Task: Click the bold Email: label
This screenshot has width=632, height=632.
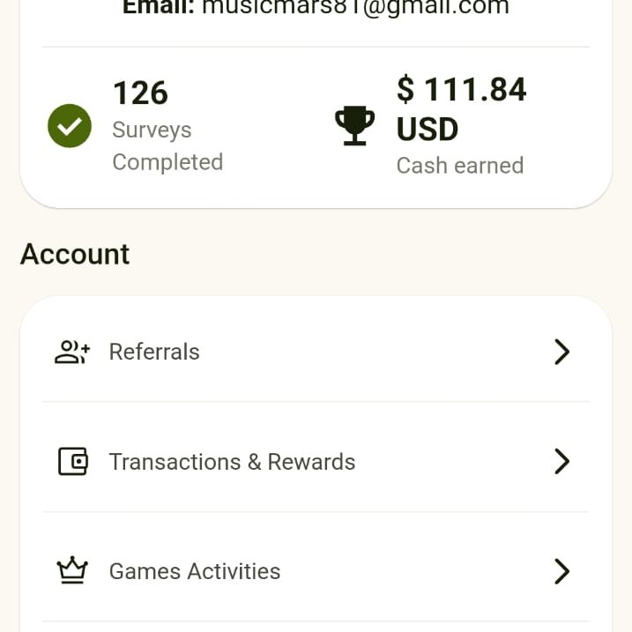Action: tap(159, 8)
